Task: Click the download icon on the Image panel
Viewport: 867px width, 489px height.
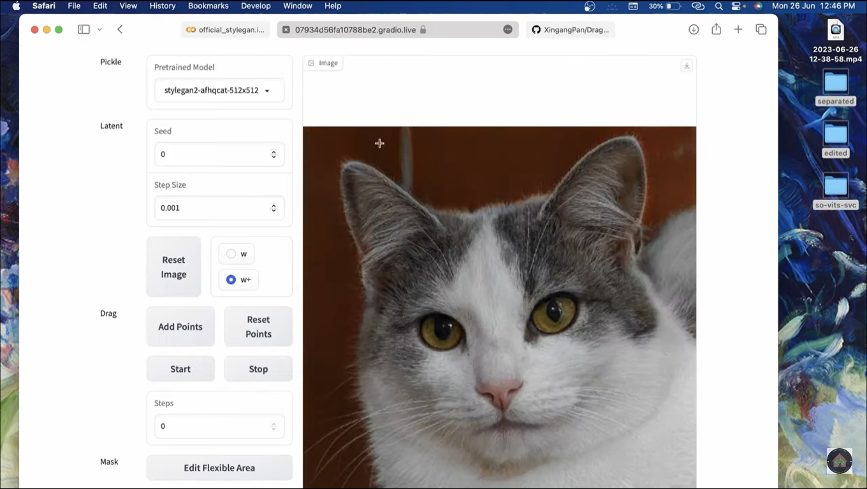Action: pos(687,65)
